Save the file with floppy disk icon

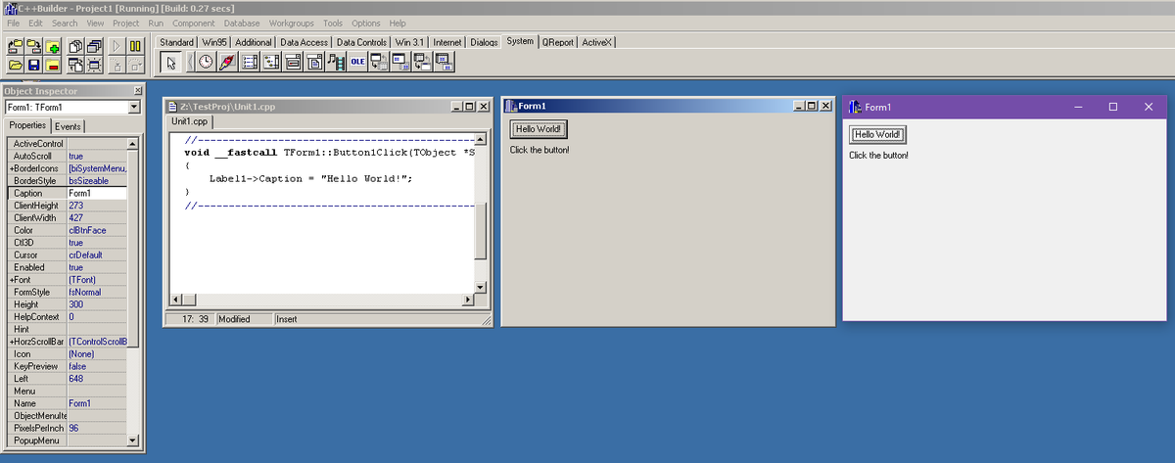pos(33,65)
